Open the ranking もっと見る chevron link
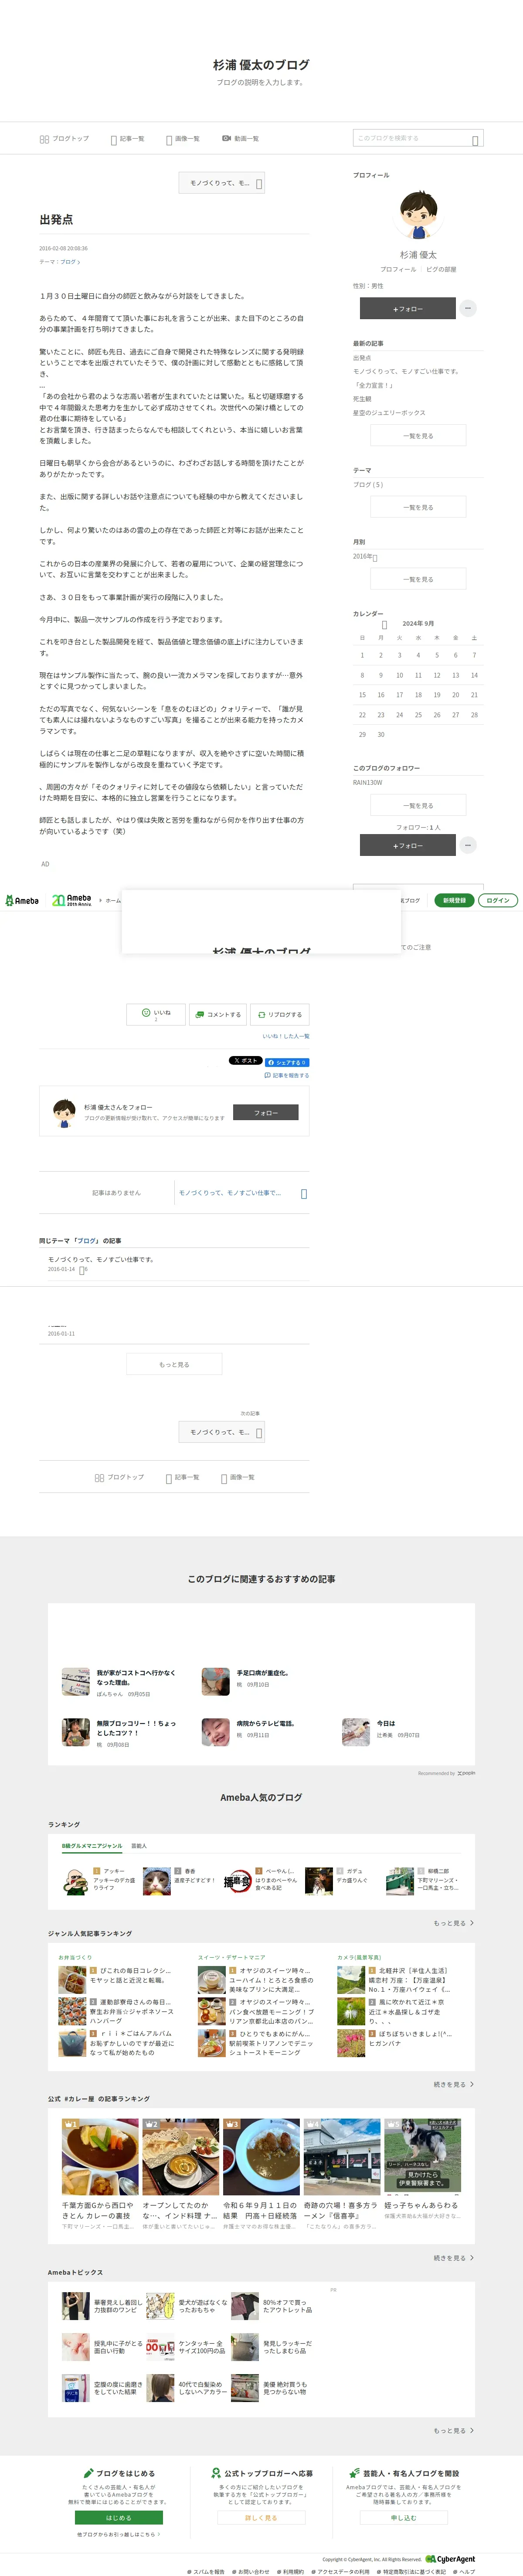This screenshot has height=2576, width=523. pyautogui.click(x=454, y=1922)
